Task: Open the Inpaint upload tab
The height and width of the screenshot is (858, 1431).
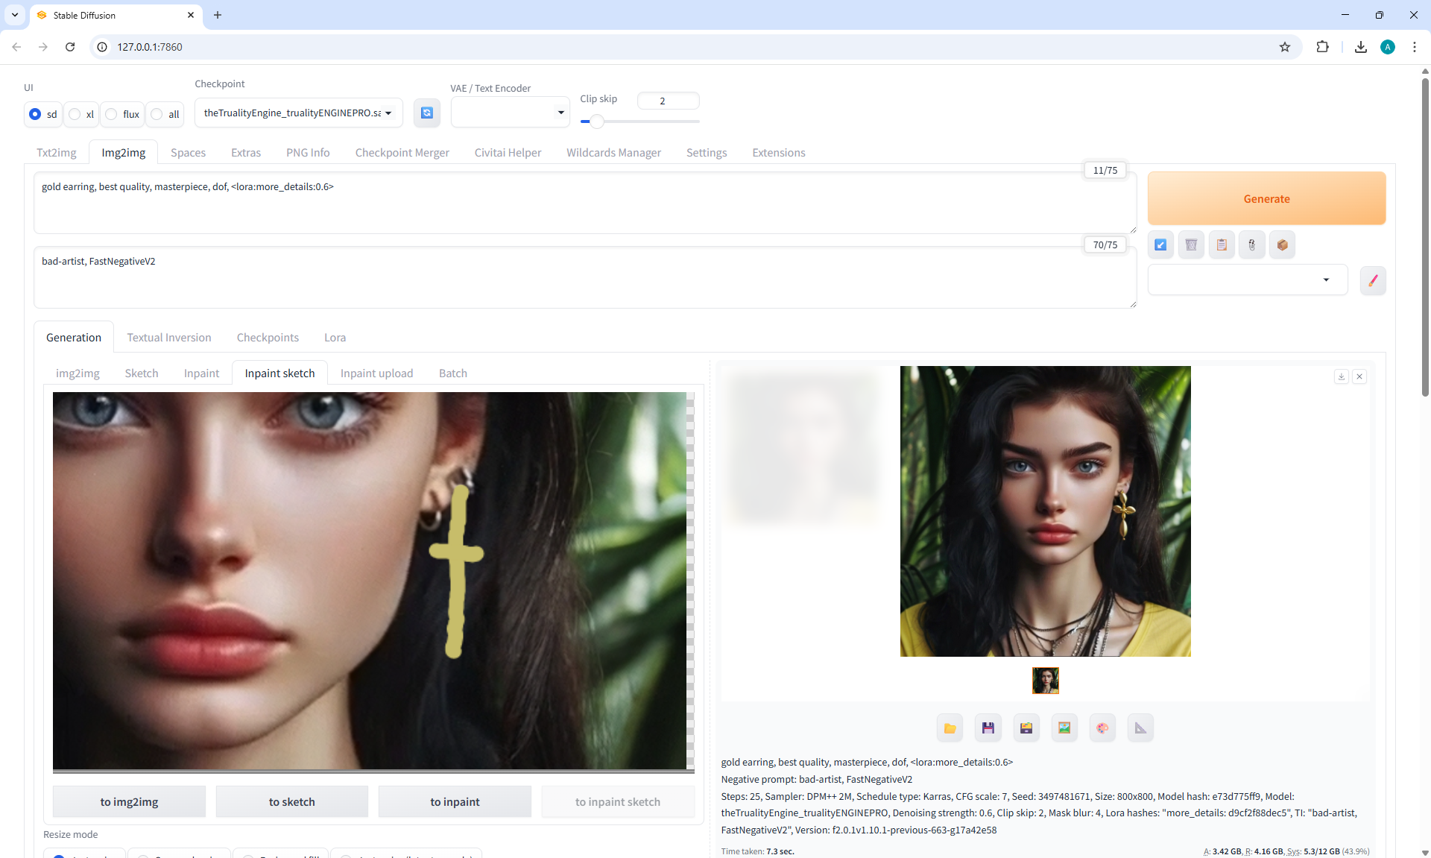Action: 376,373
